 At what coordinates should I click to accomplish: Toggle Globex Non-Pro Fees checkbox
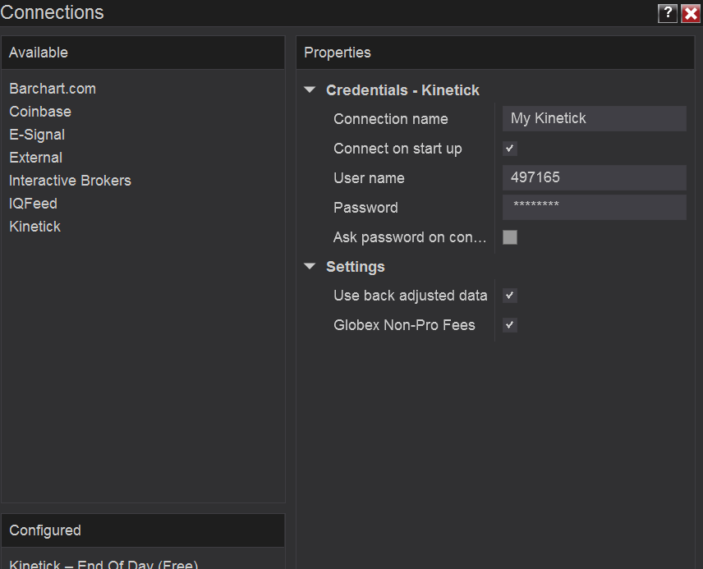pos(510,325)
